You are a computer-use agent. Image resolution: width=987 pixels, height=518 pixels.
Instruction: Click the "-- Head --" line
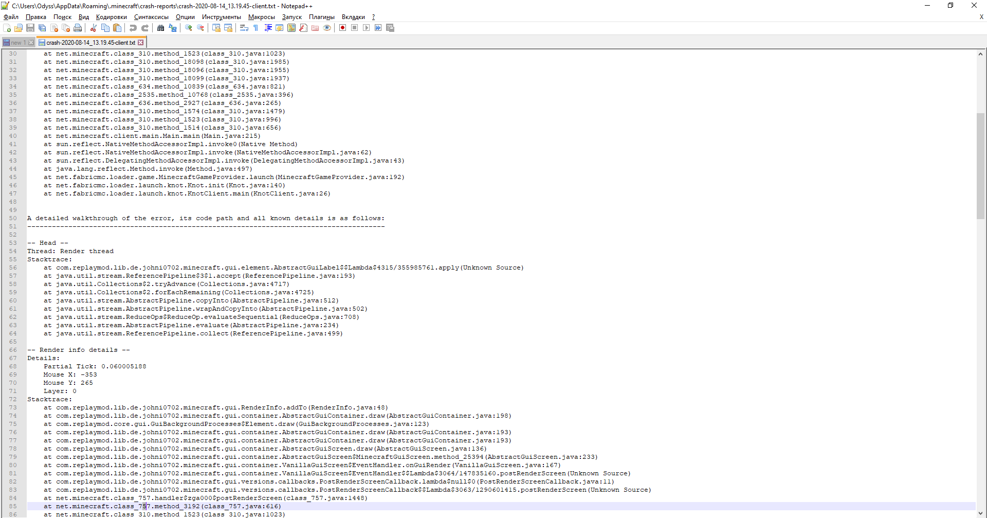tap(48, 243)
